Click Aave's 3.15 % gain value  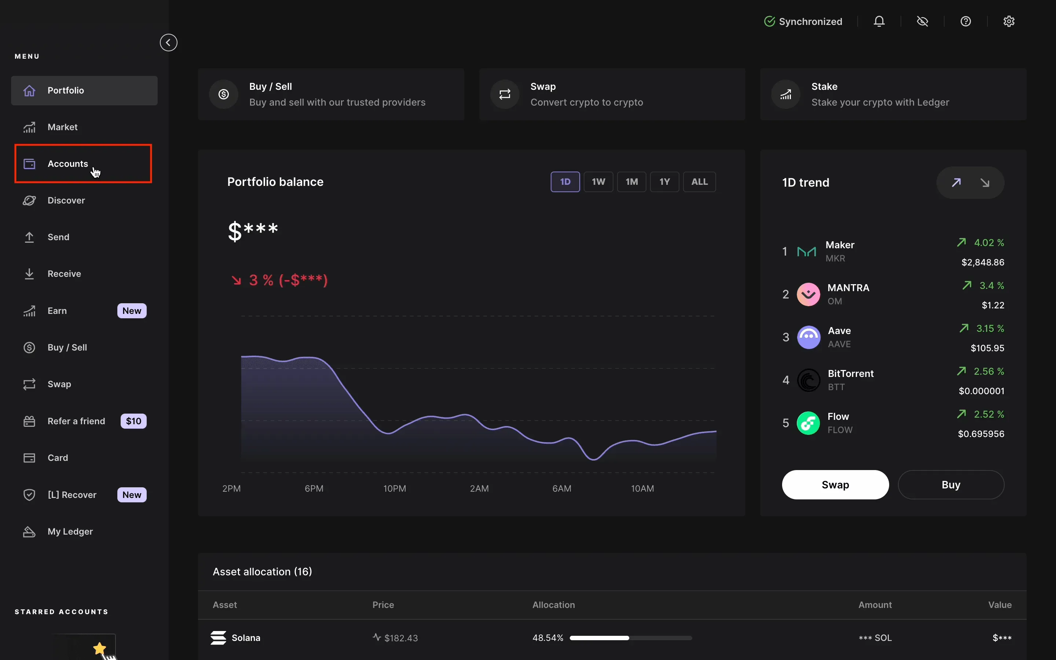point(990,328)
